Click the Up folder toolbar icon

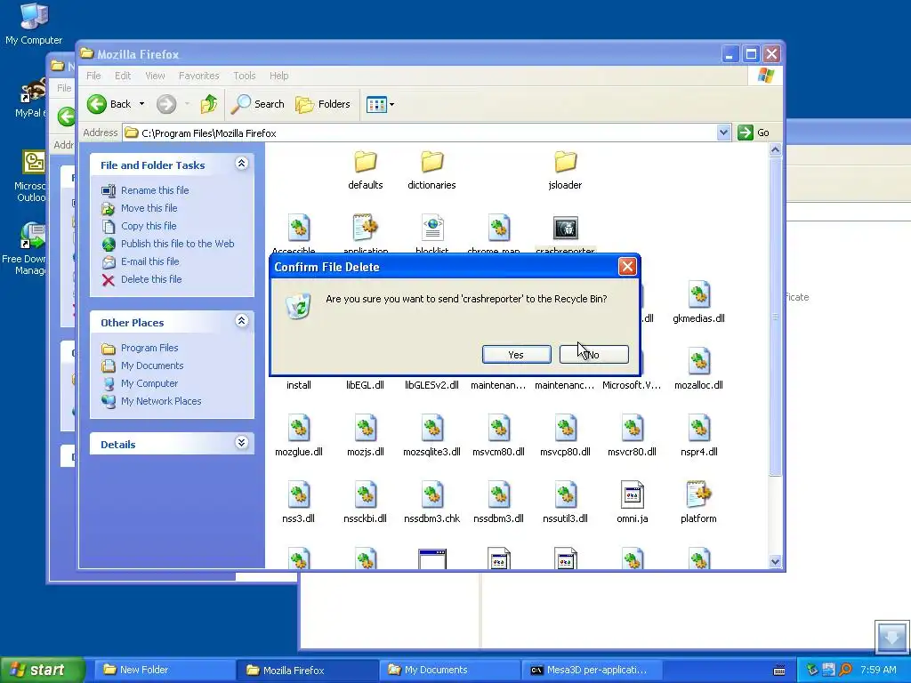click(209, 105)
